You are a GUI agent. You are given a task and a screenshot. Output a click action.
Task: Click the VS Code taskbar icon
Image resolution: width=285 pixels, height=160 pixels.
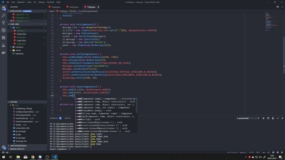point(55,157)
